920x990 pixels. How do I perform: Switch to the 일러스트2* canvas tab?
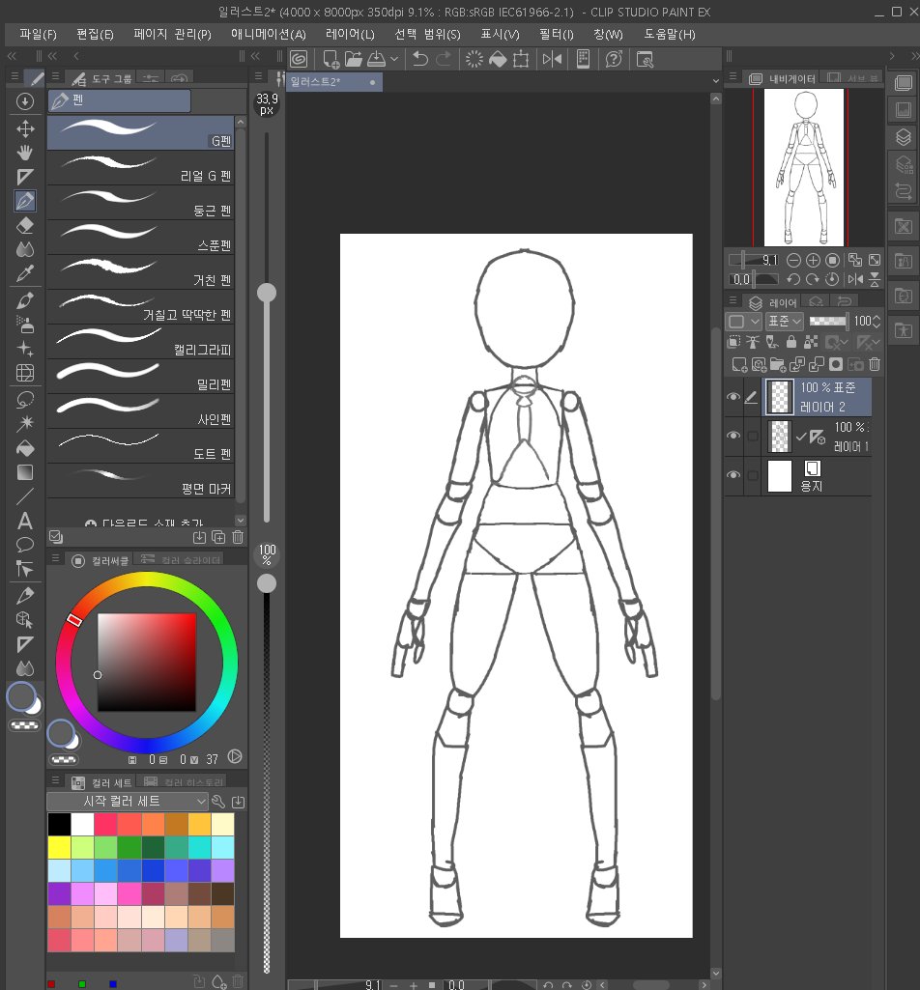333,82
